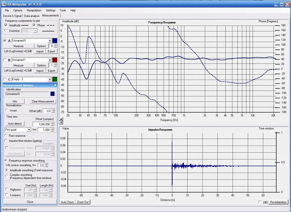
Task: Toggle the Amplitude plot checkbox
Action: [6, 25]
